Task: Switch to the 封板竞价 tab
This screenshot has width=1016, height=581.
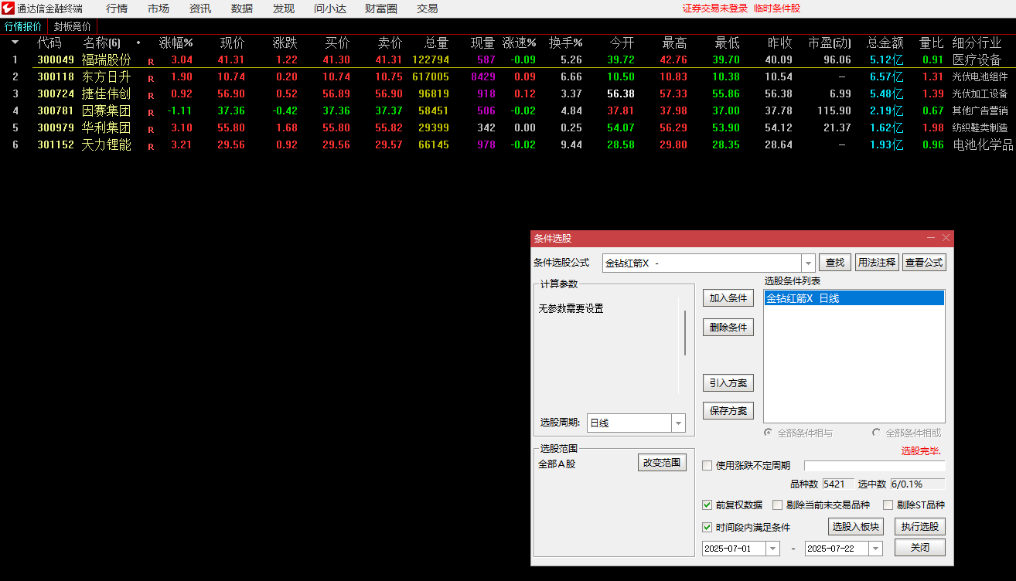Action: click(x=72, y=26)
